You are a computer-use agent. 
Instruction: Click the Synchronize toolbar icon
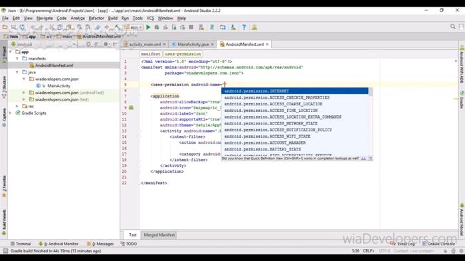(x=22, y=27)
